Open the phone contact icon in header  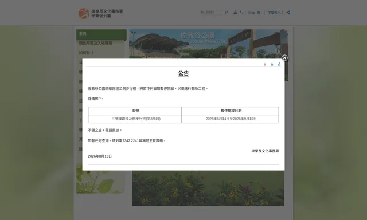241,12
